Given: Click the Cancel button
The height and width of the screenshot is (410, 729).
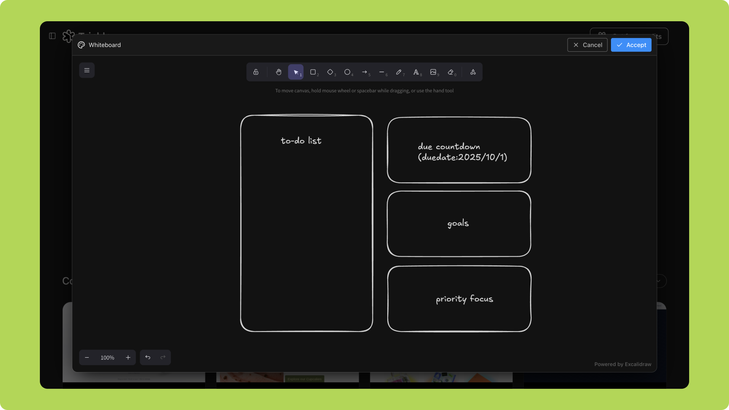Looking at the screenshot, I should tap(587, 45).
